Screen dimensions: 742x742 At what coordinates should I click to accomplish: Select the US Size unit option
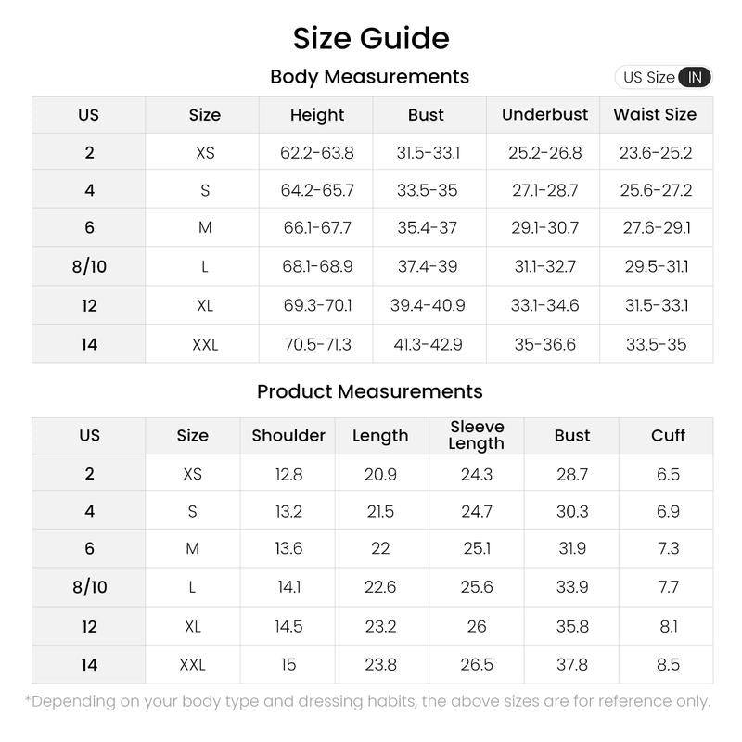point(648,77)
